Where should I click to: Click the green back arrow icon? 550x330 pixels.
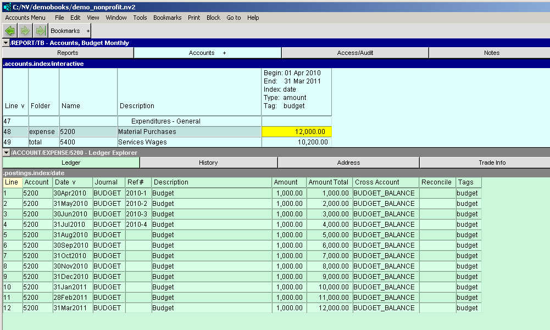point(10,31)
